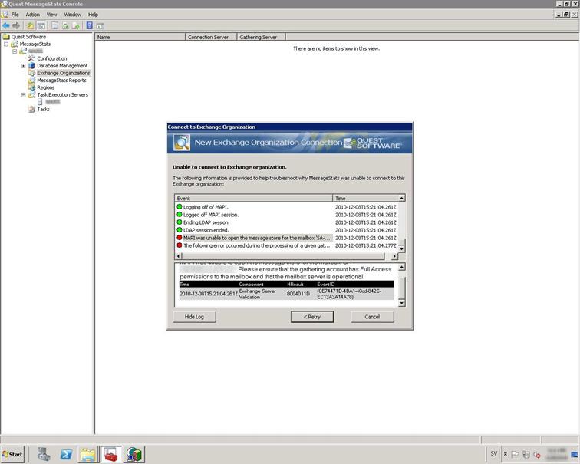Click the Hide Log button

point(194,317)
